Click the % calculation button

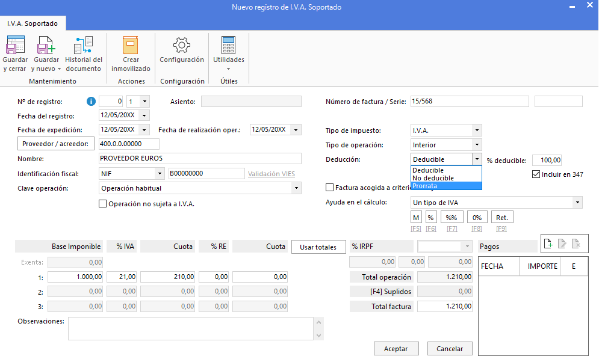point(431,218)
